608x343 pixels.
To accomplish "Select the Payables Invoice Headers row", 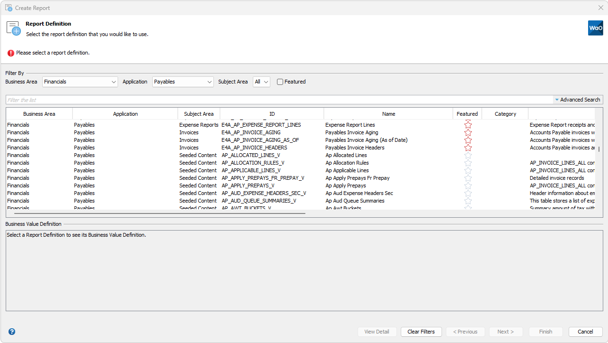I will pos(285,148).
